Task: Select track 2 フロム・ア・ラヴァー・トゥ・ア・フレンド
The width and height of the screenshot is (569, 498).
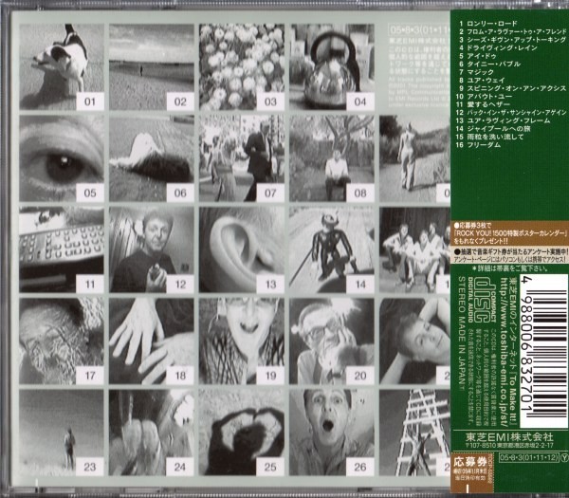Action: [x=512, y=31]
